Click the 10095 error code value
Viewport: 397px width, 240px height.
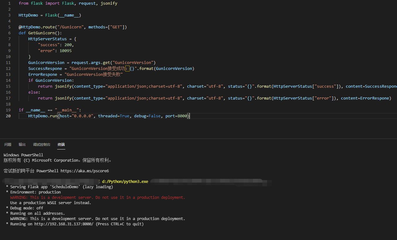(x=65, y=51)
